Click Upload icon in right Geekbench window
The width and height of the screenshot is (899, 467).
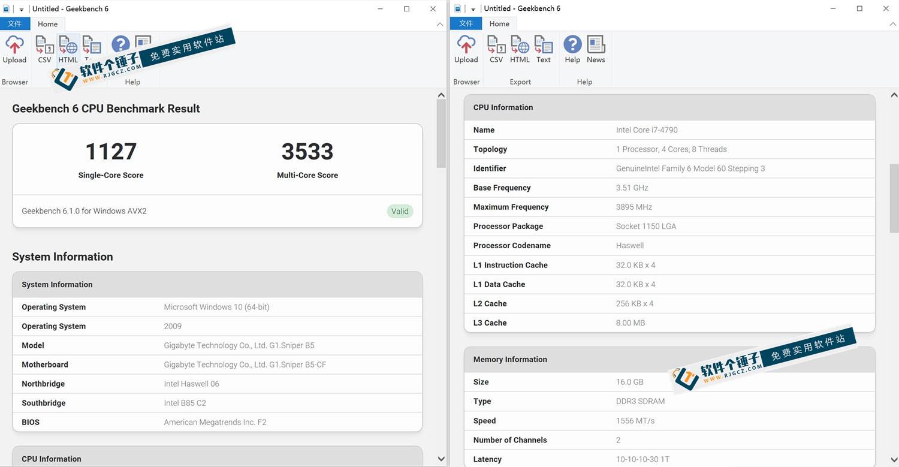(466, 49)
